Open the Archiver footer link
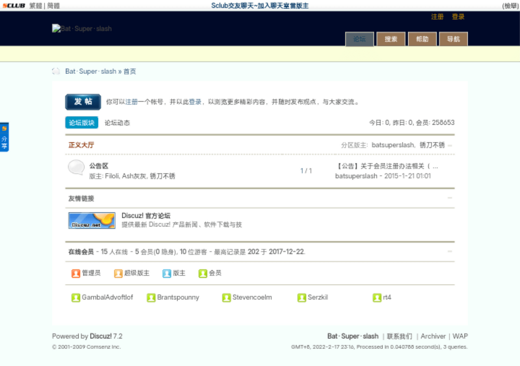 point(433,336)
